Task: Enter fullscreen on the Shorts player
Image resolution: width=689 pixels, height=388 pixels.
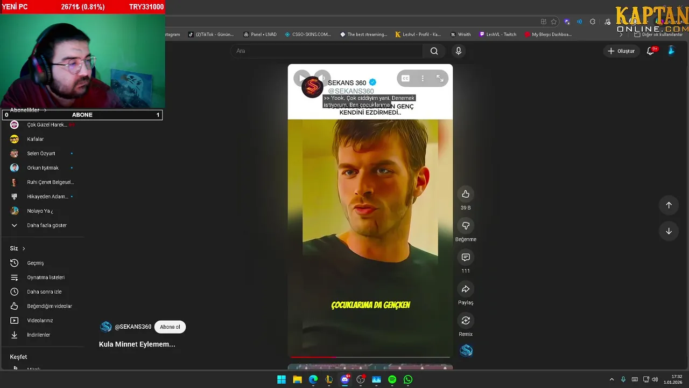Action: pyautogui.click(x=440, y=79)
